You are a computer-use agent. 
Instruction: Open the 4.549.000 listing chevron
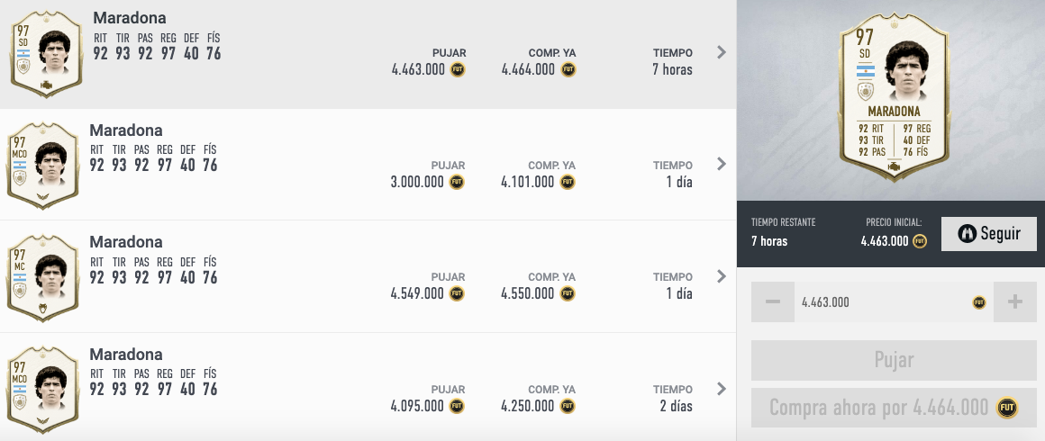click(x=721, y=275)
